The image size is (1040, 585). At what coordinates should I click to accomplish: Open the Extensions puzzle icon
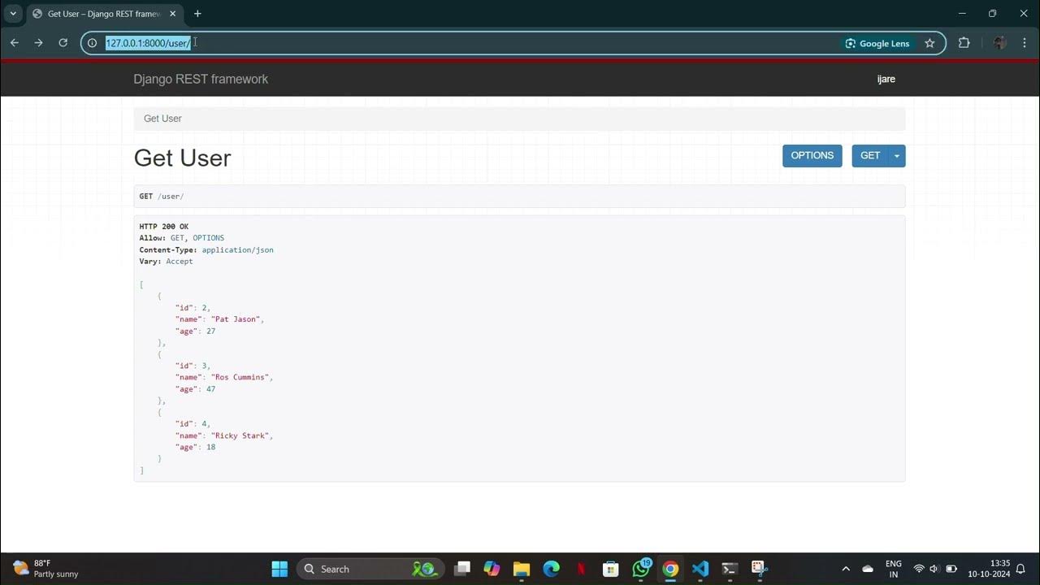pyautogui.click(x=964, y=43)
